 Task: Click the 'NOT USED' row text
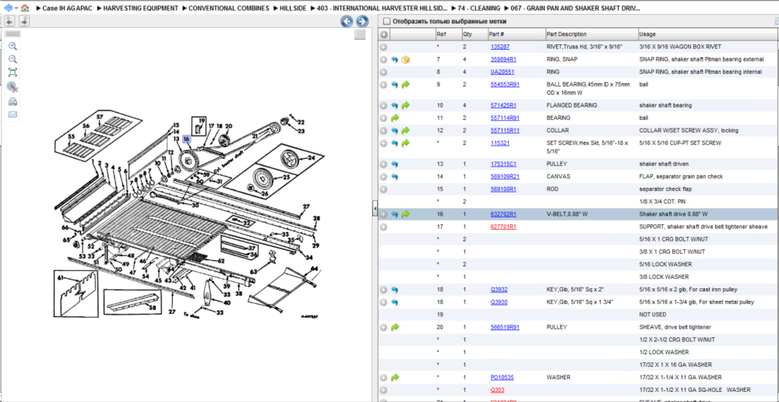[x=653, y=315]
